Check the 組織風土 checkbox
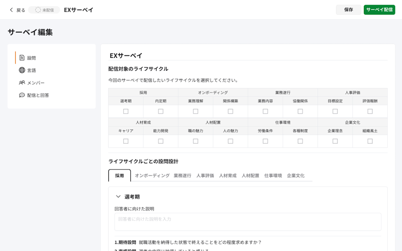This screenshot has height=251, width=402. [x=370, y=141]
